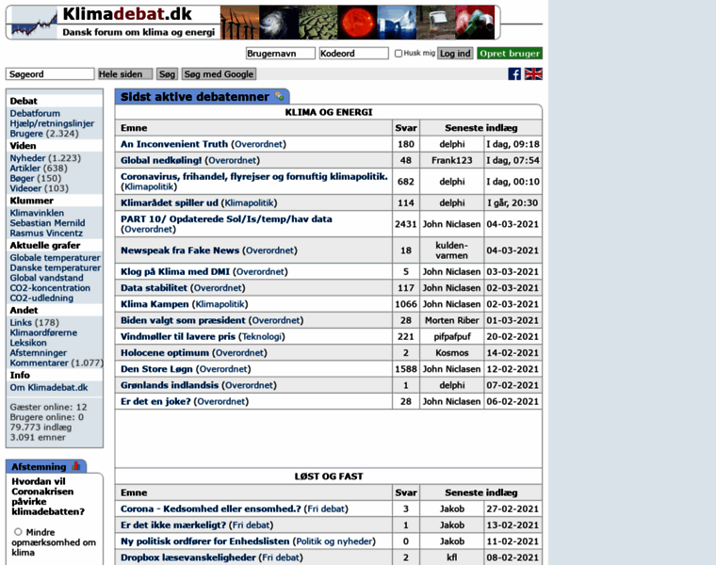Open Nyheder in the sidebar
This screenshot has height=565, width=716.
(x=28, y=158)
